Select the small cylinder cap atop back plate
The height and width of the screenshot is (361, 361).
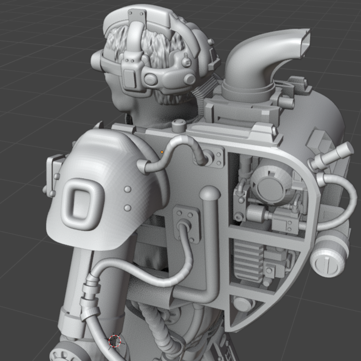(179, 125)
